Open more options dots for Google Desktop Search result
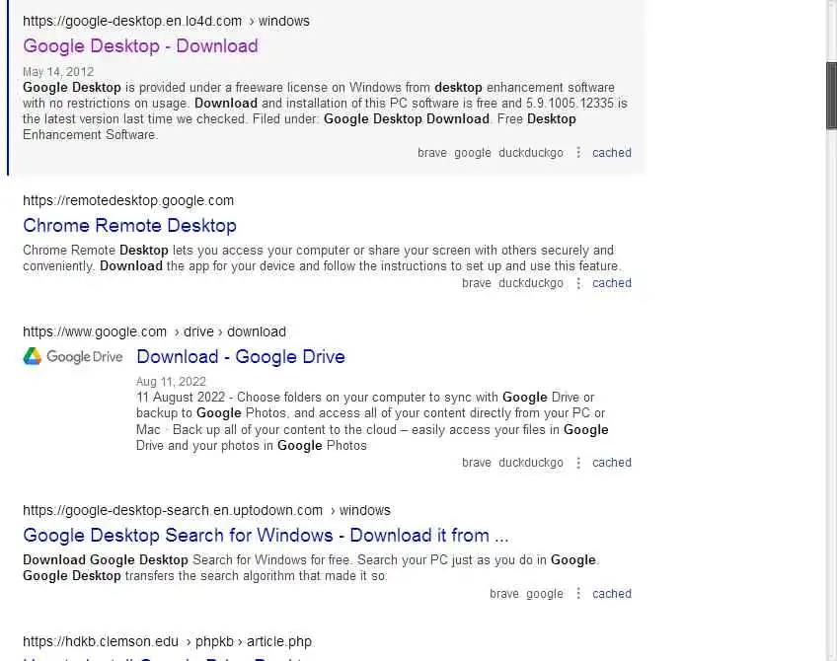Viewport: 837px width, 661px height. point(578,594)
